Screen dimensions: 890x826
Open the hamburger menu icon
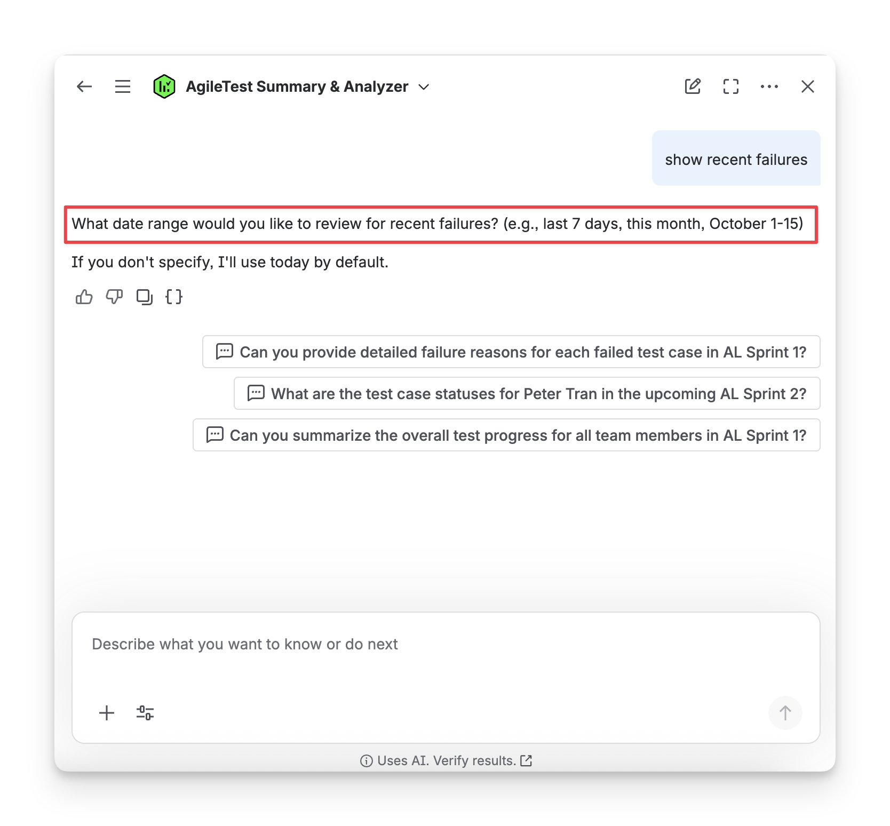pyautogui.click(x=123, y=86)
